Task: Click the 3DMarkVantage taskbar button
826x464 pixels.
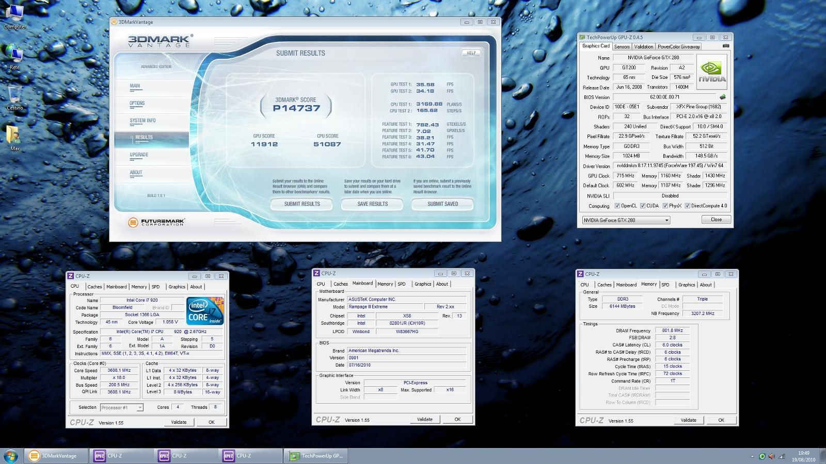Action: [x=55, y=456]
